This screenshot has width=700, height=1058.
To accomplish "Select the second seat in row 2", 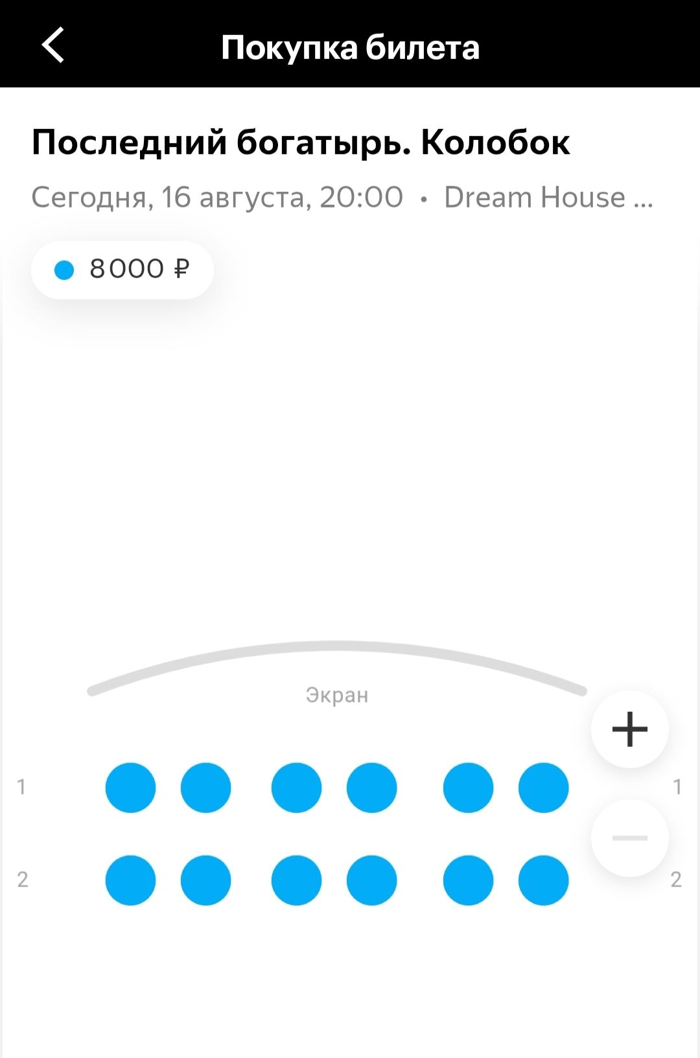I will [x=205, y=880].
